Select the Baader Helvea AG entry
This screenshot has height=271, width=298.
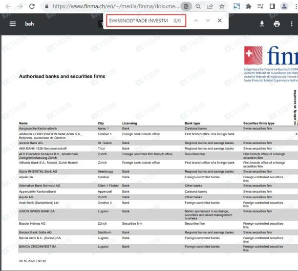[32, 224]
